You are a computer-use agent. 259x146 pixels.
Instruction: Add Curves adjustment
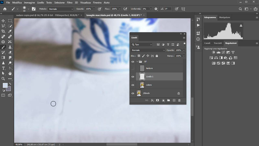(223, 52)
